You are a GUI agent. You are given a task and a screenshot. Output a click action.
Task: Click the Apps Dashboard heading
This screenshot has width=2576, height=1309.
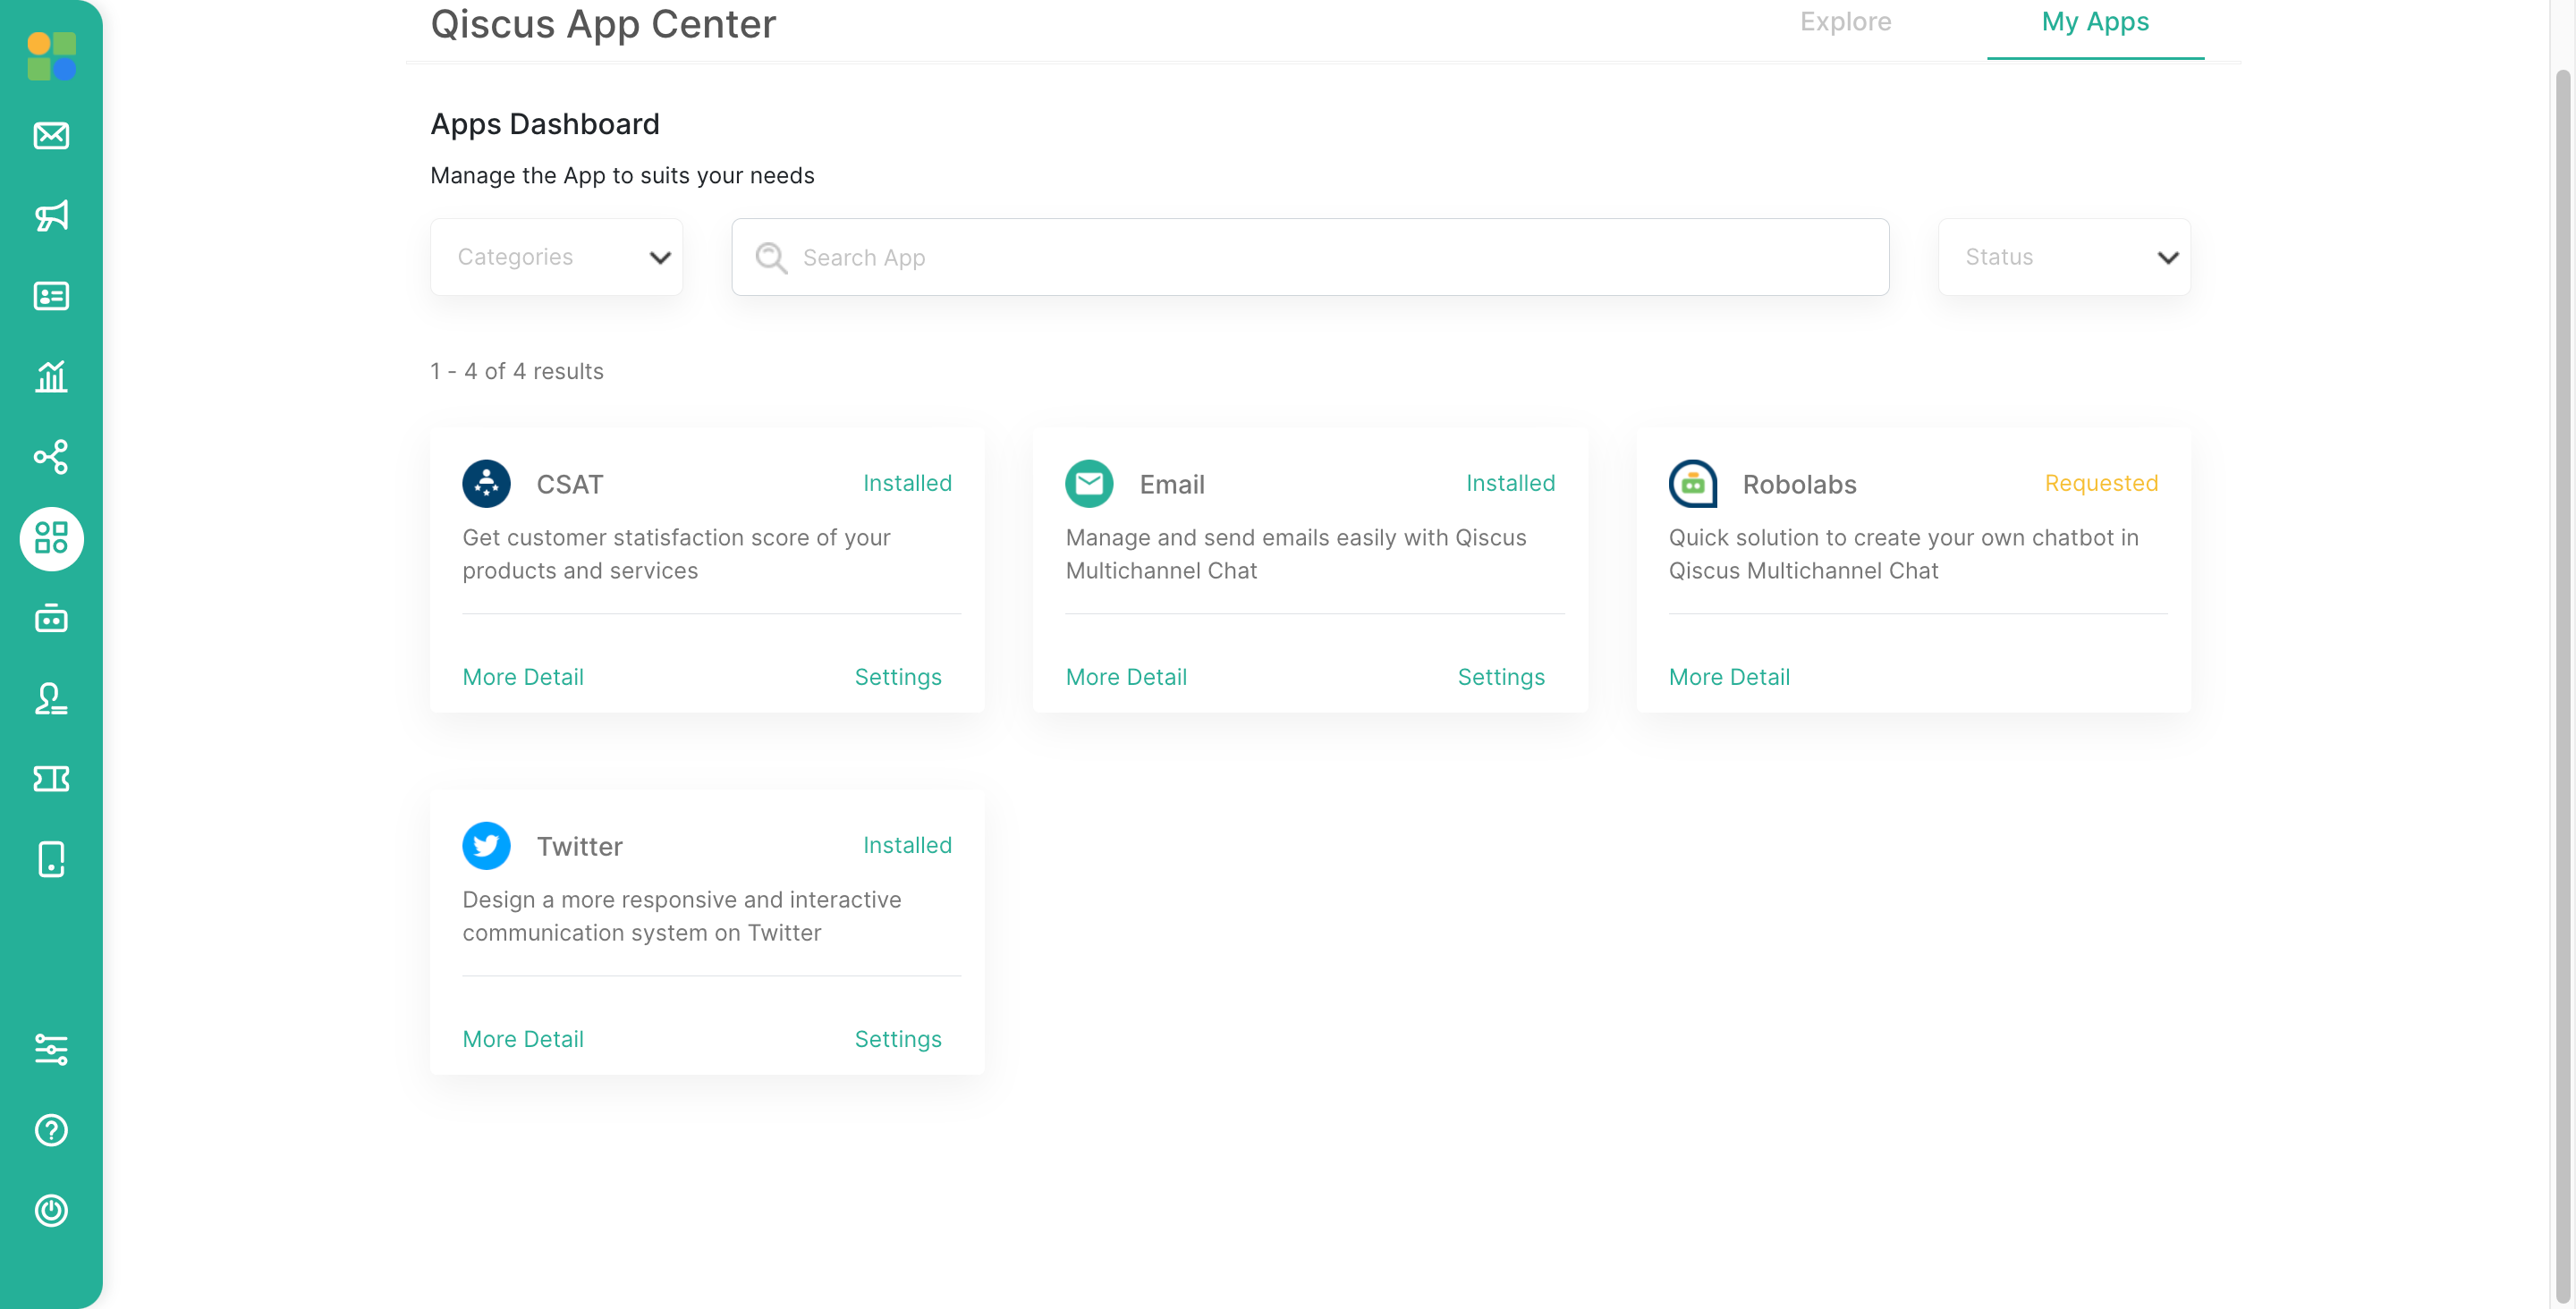[545, 124]
